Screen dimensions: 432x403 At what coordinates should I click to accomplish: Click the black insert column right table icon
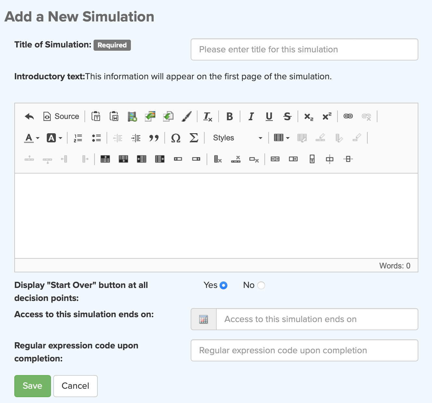(160, 159)
